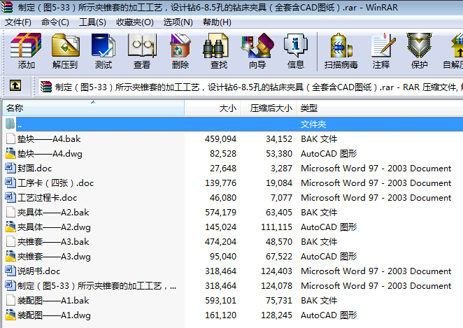Click the RAR archive icon in address bar

46,87
